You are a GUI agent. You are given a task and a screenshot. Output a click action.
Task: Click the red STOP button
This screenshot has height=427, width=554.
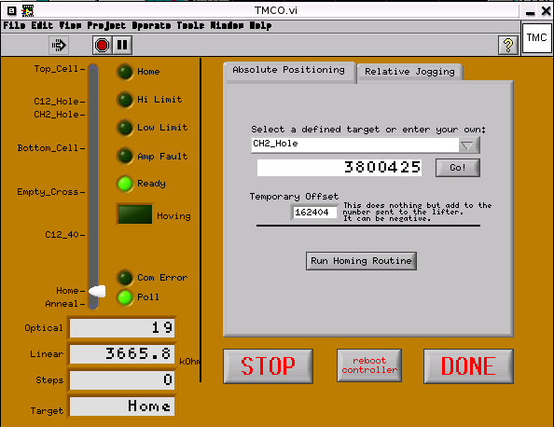pyautogui.click(x=268, y=366)
